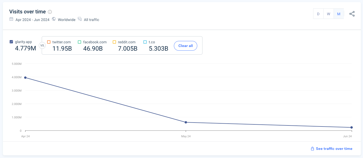The image size is (363, 158).
Task: Enable the t.co comparison checkbox
Action: click(x=145, y=42)
